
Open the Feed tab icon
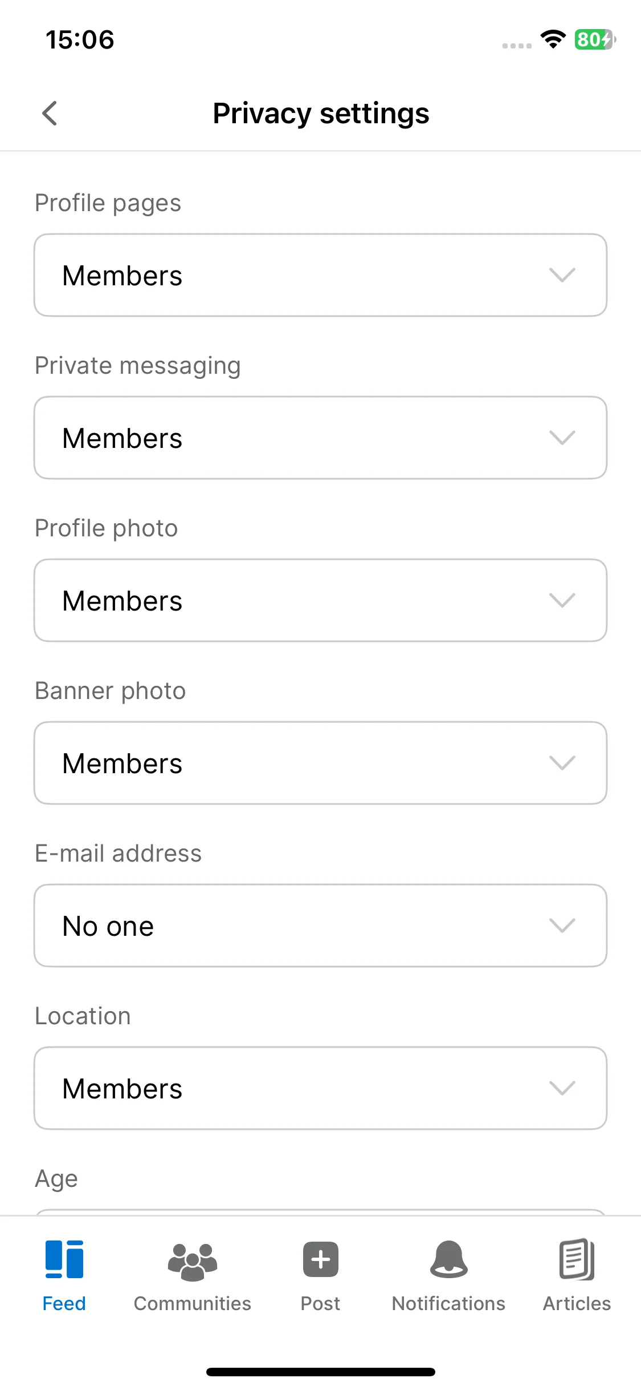pyautogui.click(x=64, y=1259)
